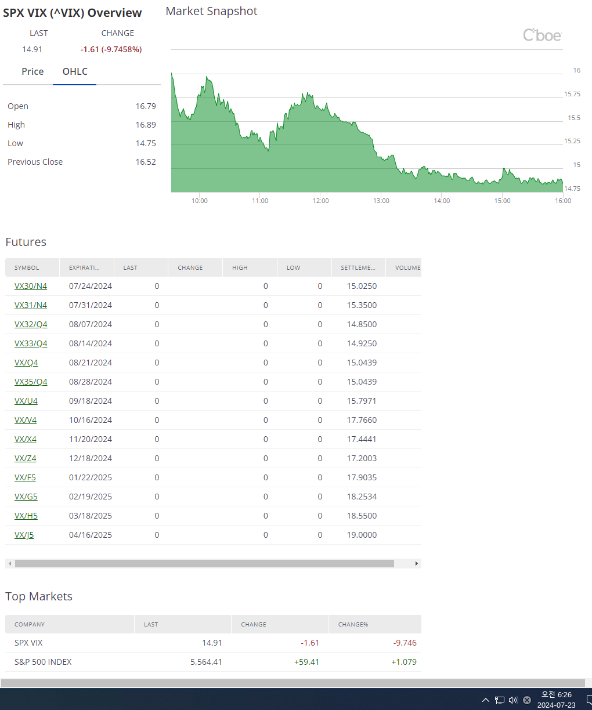Viewport: 592px width, 710px height.
Task: Open the VX31/N4 futures link
Action: click(x=31, y=305)
